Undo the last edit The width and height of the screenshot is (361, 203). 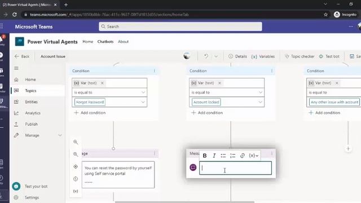point(206,56)
